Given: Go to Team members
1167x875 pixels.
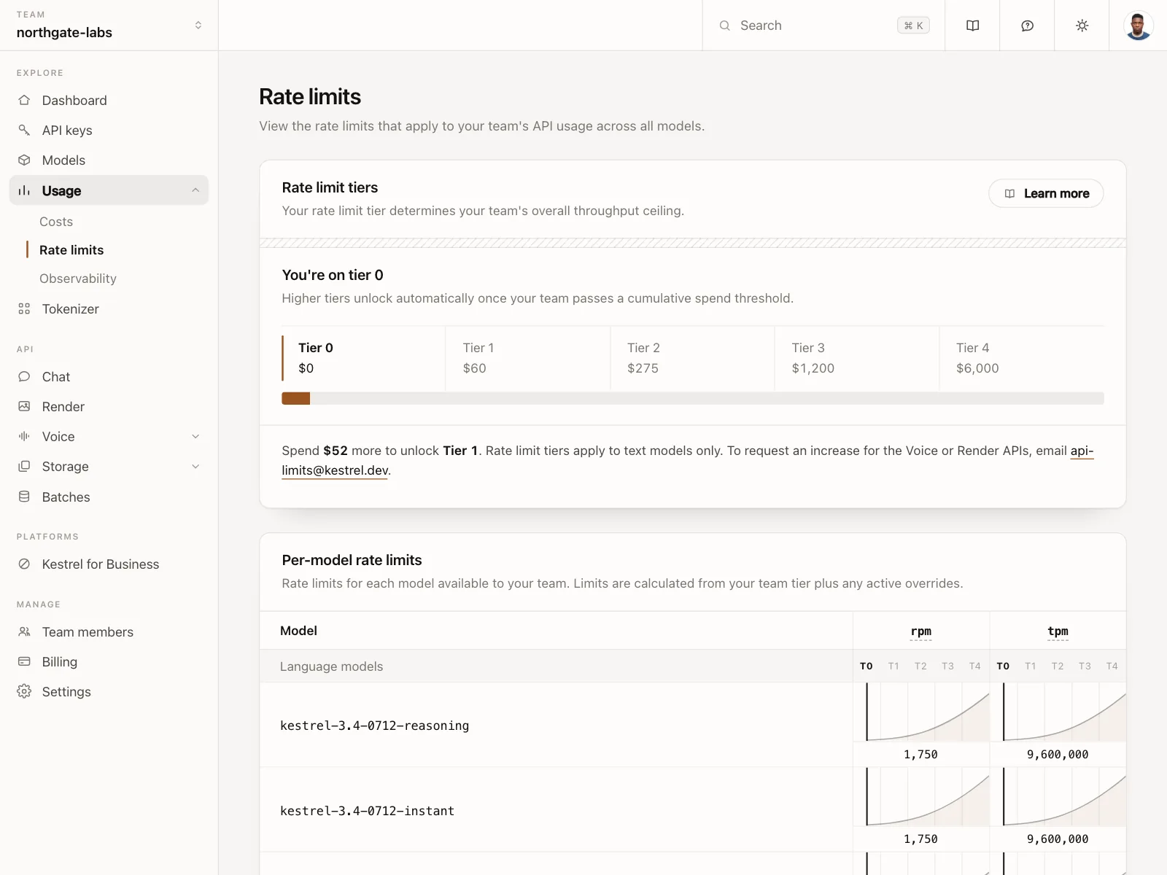Looking at the screenshot, I should click(x=109, y=631).
